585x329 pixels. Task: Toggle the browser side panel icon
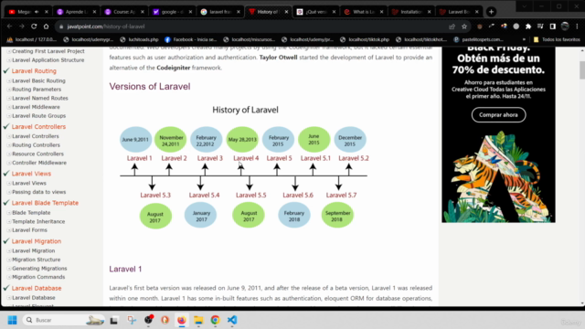(552, 27)
